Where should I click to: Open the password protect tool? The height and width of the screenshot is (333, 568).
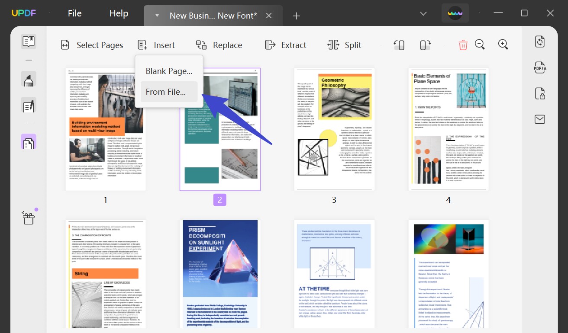point(539,93)
